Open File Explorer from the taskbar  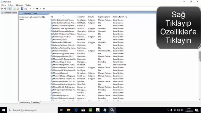tap(69, 110)
